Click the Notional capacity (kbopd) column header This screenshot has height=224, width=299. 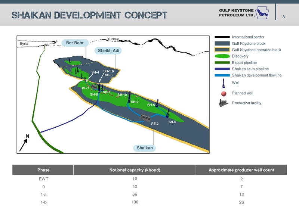click(x=135, y=170)
